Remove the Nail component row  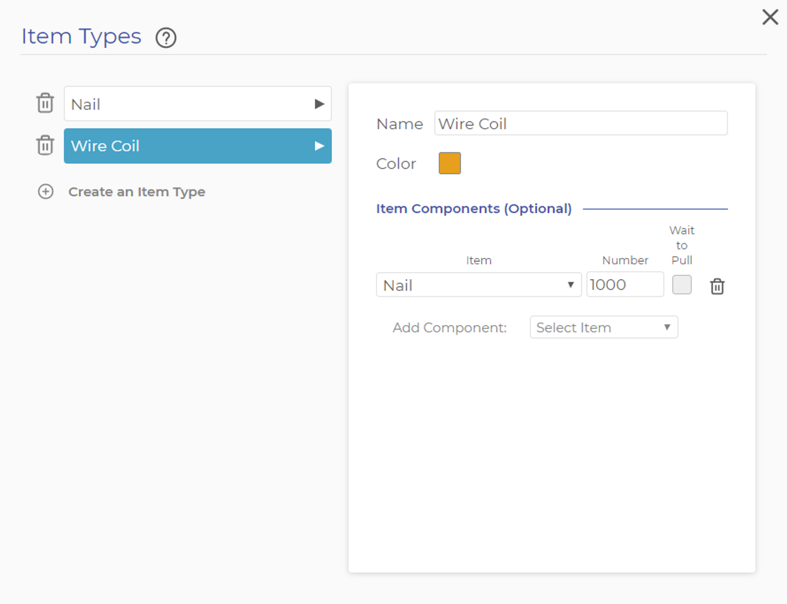coord(717,286)
